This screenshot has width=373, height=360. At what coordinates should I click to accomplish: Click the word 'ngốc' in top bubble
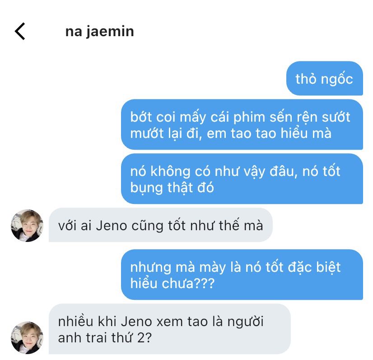click(x=337, y=79)
